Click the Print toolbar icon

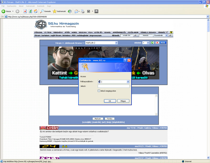point(83,11)
